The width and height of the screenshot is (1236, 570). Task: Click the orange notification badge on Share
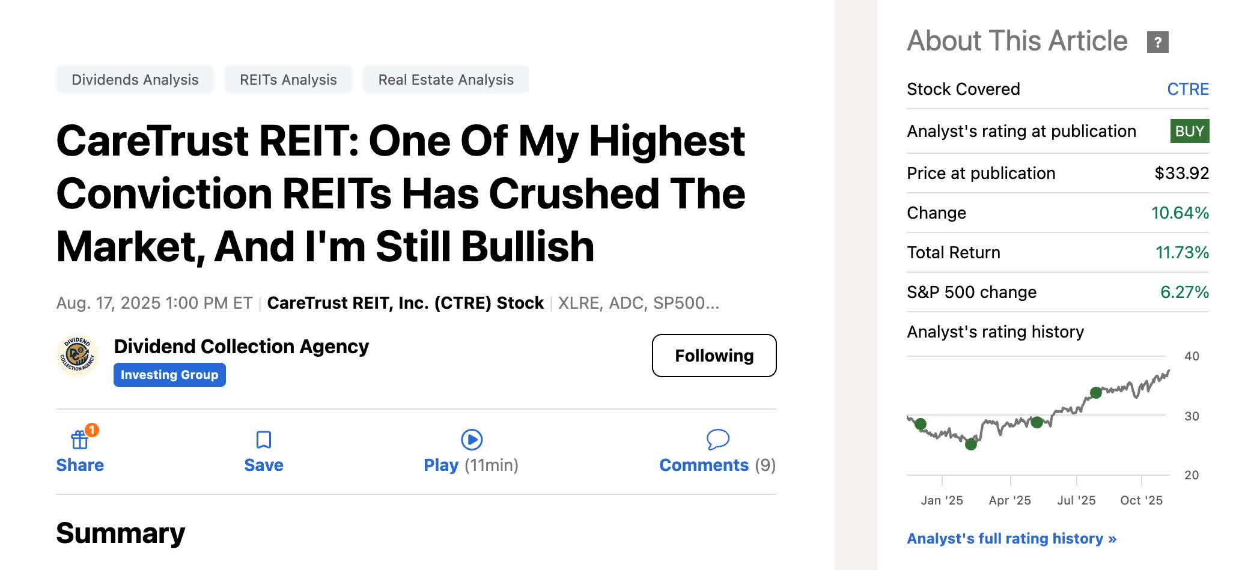coord(91,430)
